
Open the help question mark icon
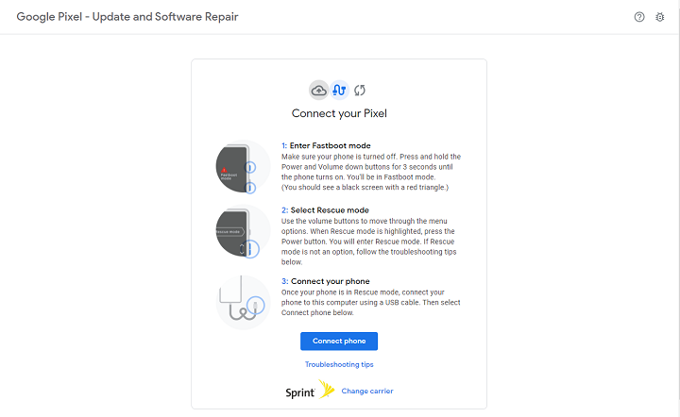pyautogui.click(x=640, y=17)
